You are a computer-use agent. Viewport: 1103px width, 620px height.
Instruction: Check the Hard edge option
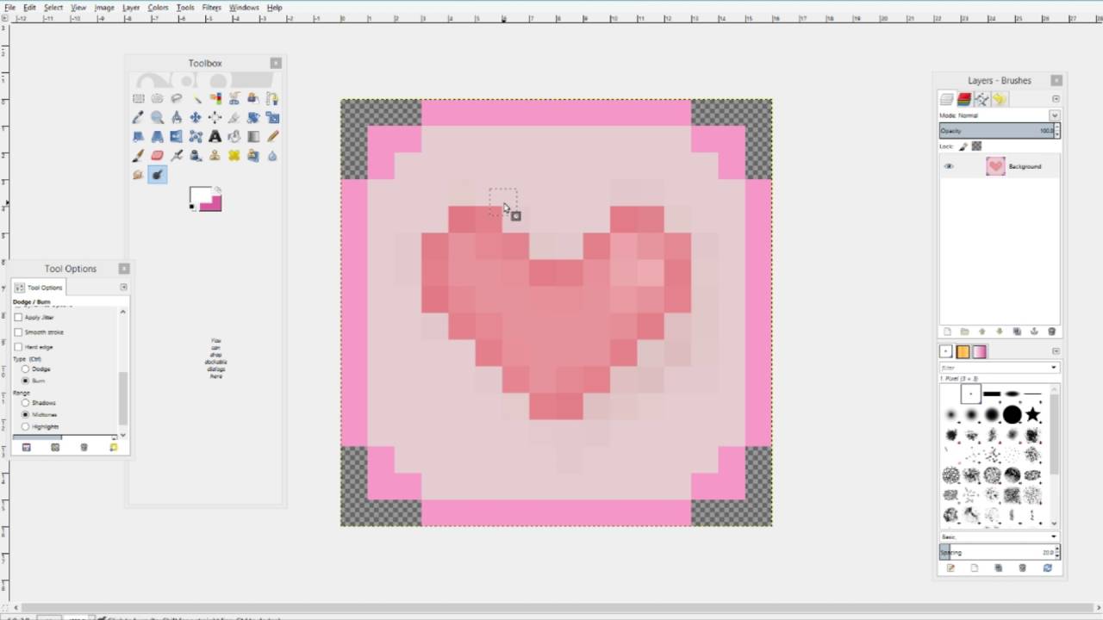click(17, 346)
